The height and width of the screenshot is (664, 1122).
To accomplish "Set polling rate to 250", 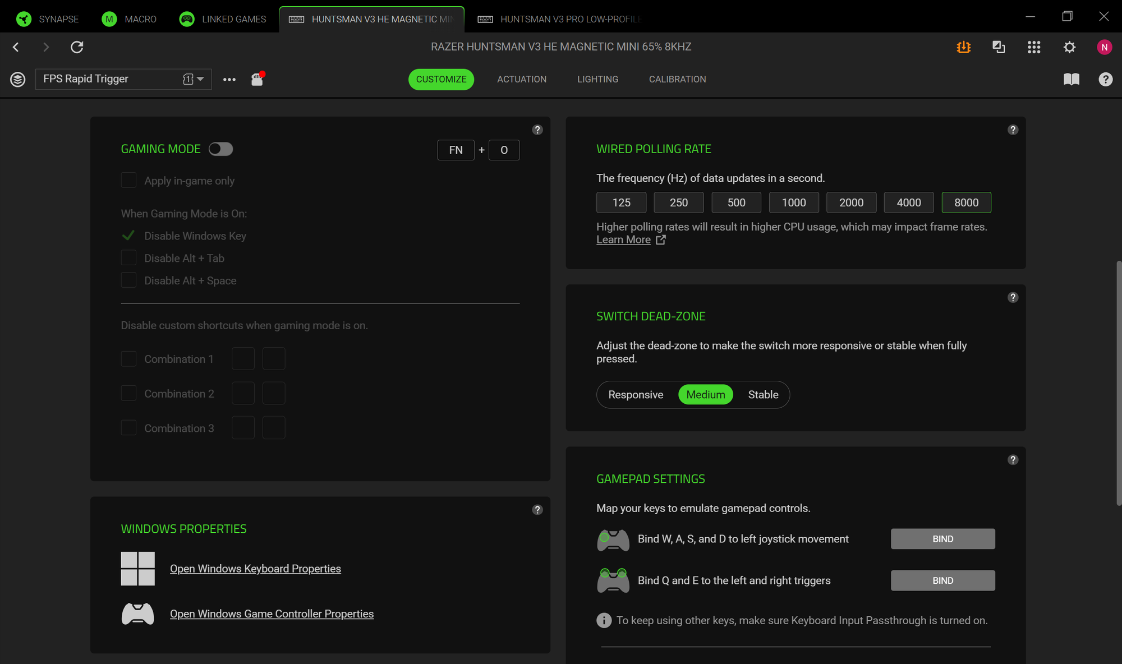I will tap(679, 202).
